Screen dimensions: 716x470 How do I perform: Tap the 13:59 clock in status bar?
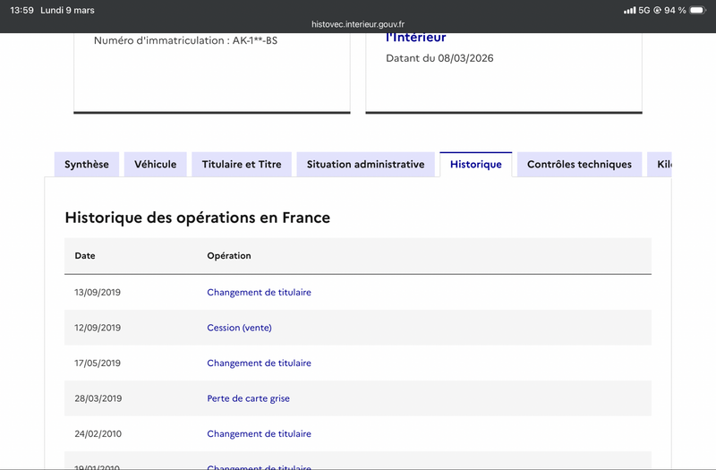pyautogui.click(x=21, y=11)
